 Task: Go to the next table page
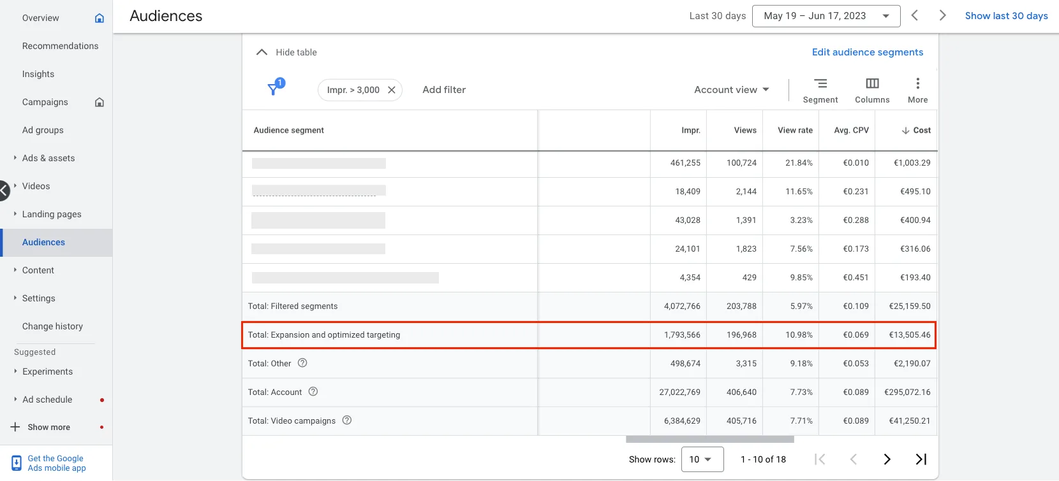(887, 459)
